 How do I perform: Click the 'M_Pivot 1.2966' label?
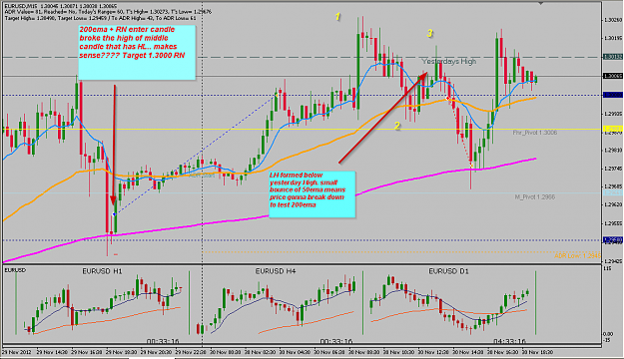[x=534, y=196]
